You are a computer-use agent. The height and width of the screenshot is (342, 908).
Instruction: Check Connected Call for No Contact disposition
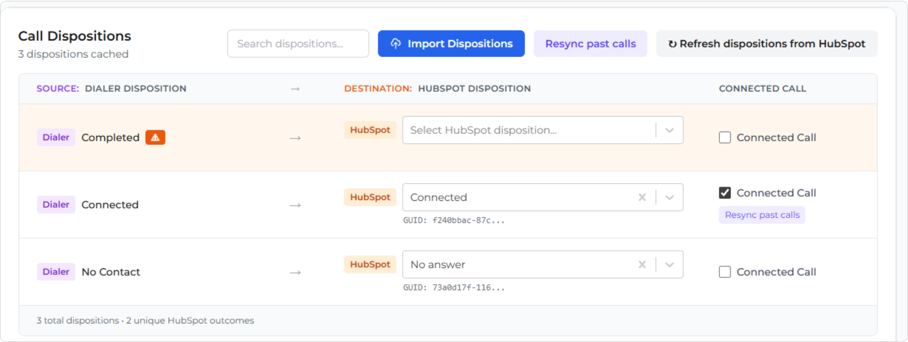(x=725, y=272)
